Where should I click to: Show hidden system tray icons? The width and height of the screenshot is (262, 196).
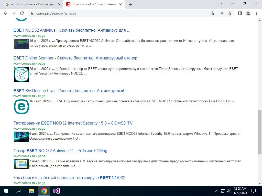pyautogui.click(x=216, y=191)
